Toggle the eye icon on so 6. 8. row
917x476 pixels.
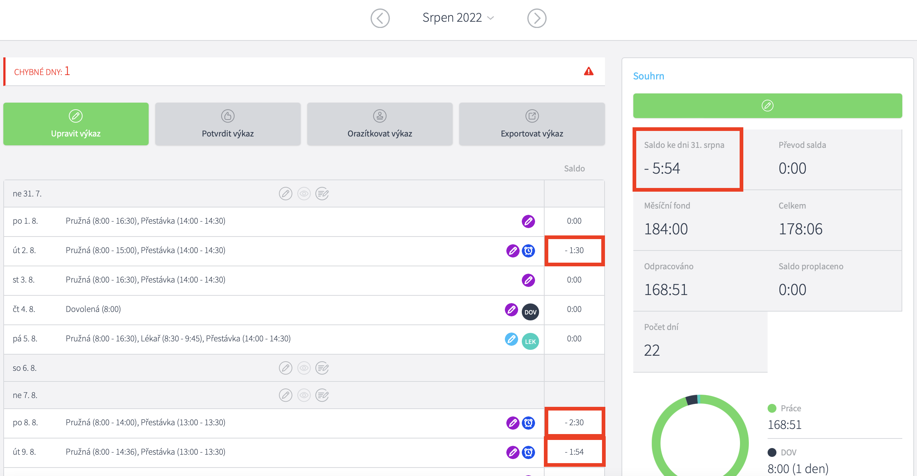coord(304,368)
